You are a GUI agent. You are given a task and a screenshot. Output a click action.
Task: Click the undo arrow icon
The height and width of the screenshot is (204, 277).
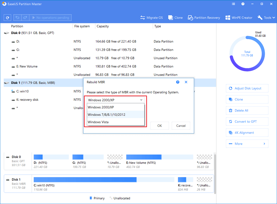pyautogui.click(x=17, y=17)
